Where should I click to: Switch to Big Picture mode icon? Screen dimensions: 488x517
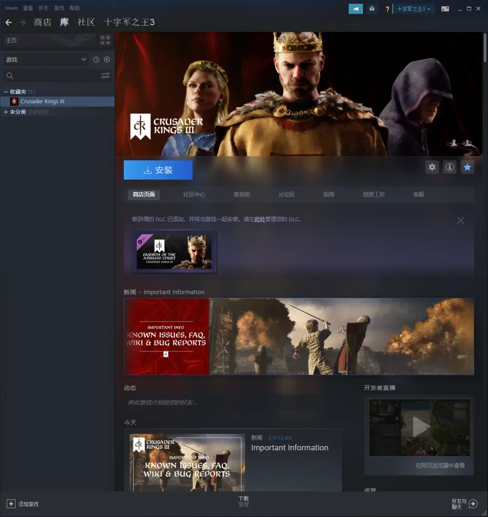click(x=445, y=9)
